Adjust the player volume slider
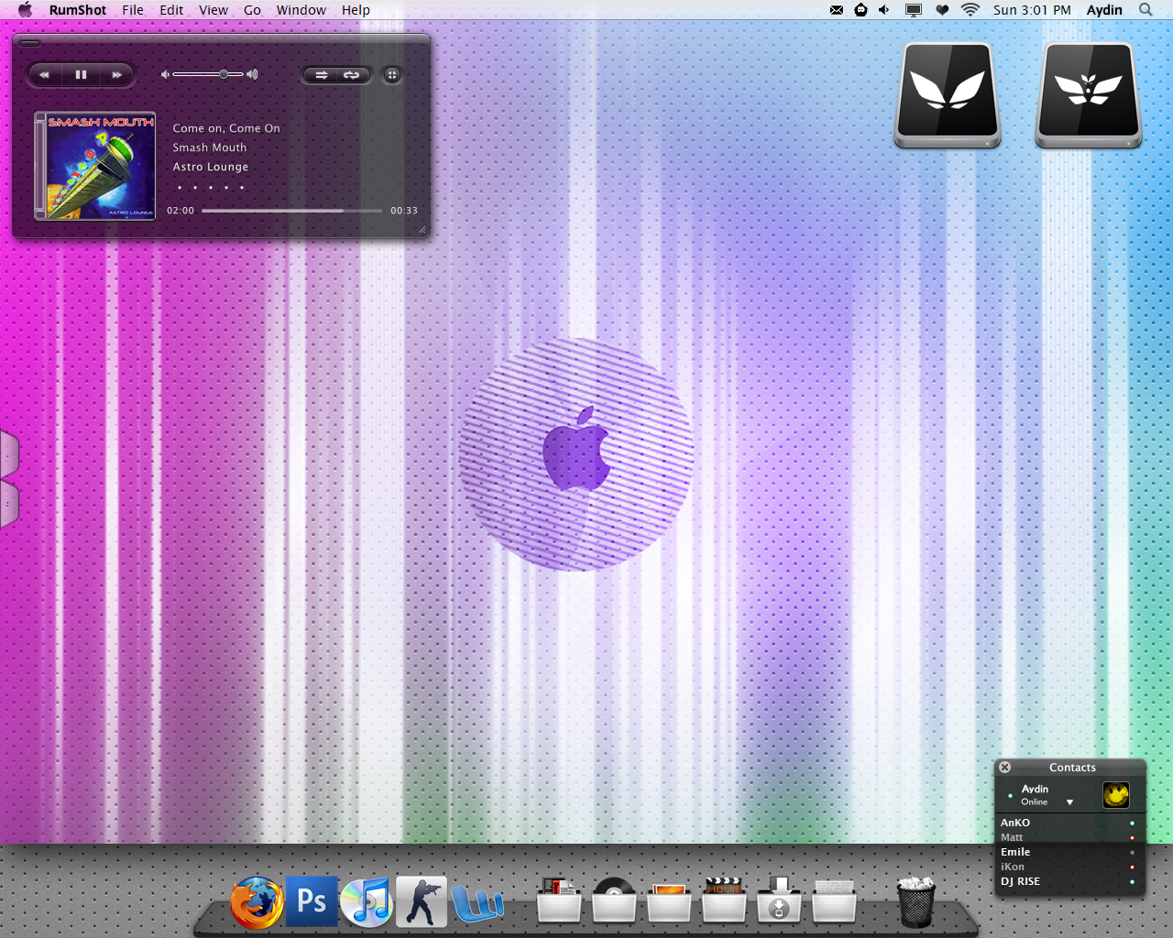 coord(208,74)
